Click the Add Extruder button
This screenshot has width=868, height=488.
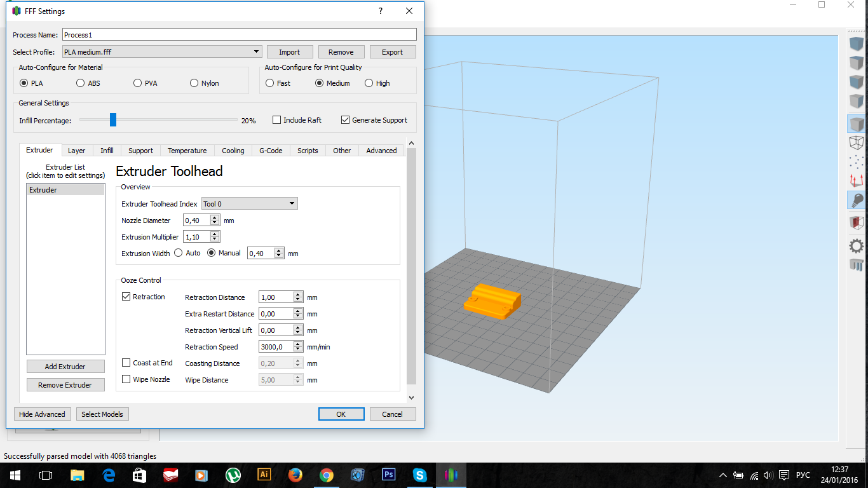click(65, 367)
